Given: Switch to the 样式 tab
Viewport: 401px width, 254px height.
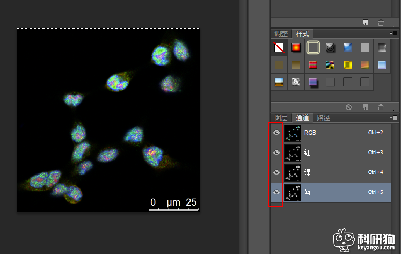Looking at the screenshot, I should tap(302, 33).
